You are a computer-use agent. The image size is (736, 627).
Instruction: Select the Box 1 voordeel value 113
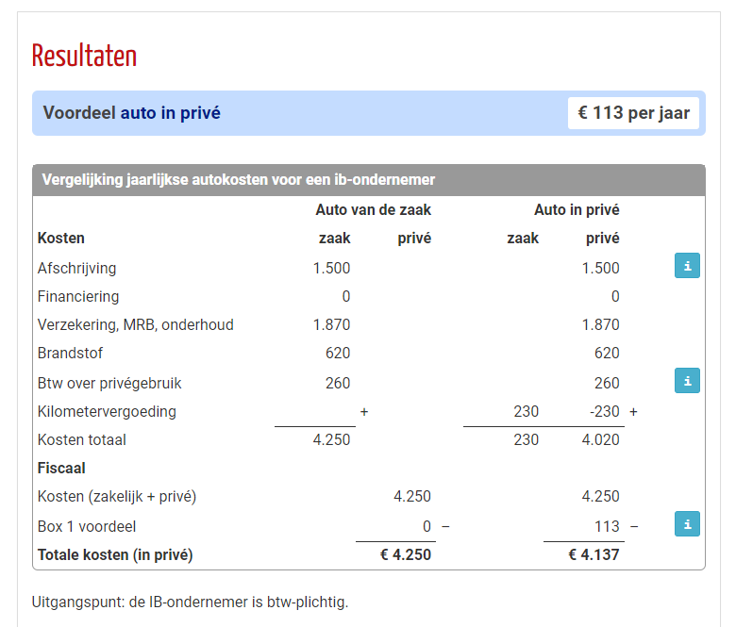coord(607,526)
